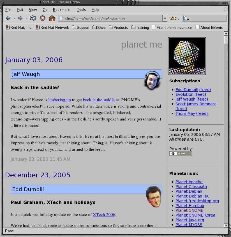Image resolution: width=231 pixels, height=237 pixels.
Task: Click the Forward arrow navigation icon
Action: coord(20,18)
